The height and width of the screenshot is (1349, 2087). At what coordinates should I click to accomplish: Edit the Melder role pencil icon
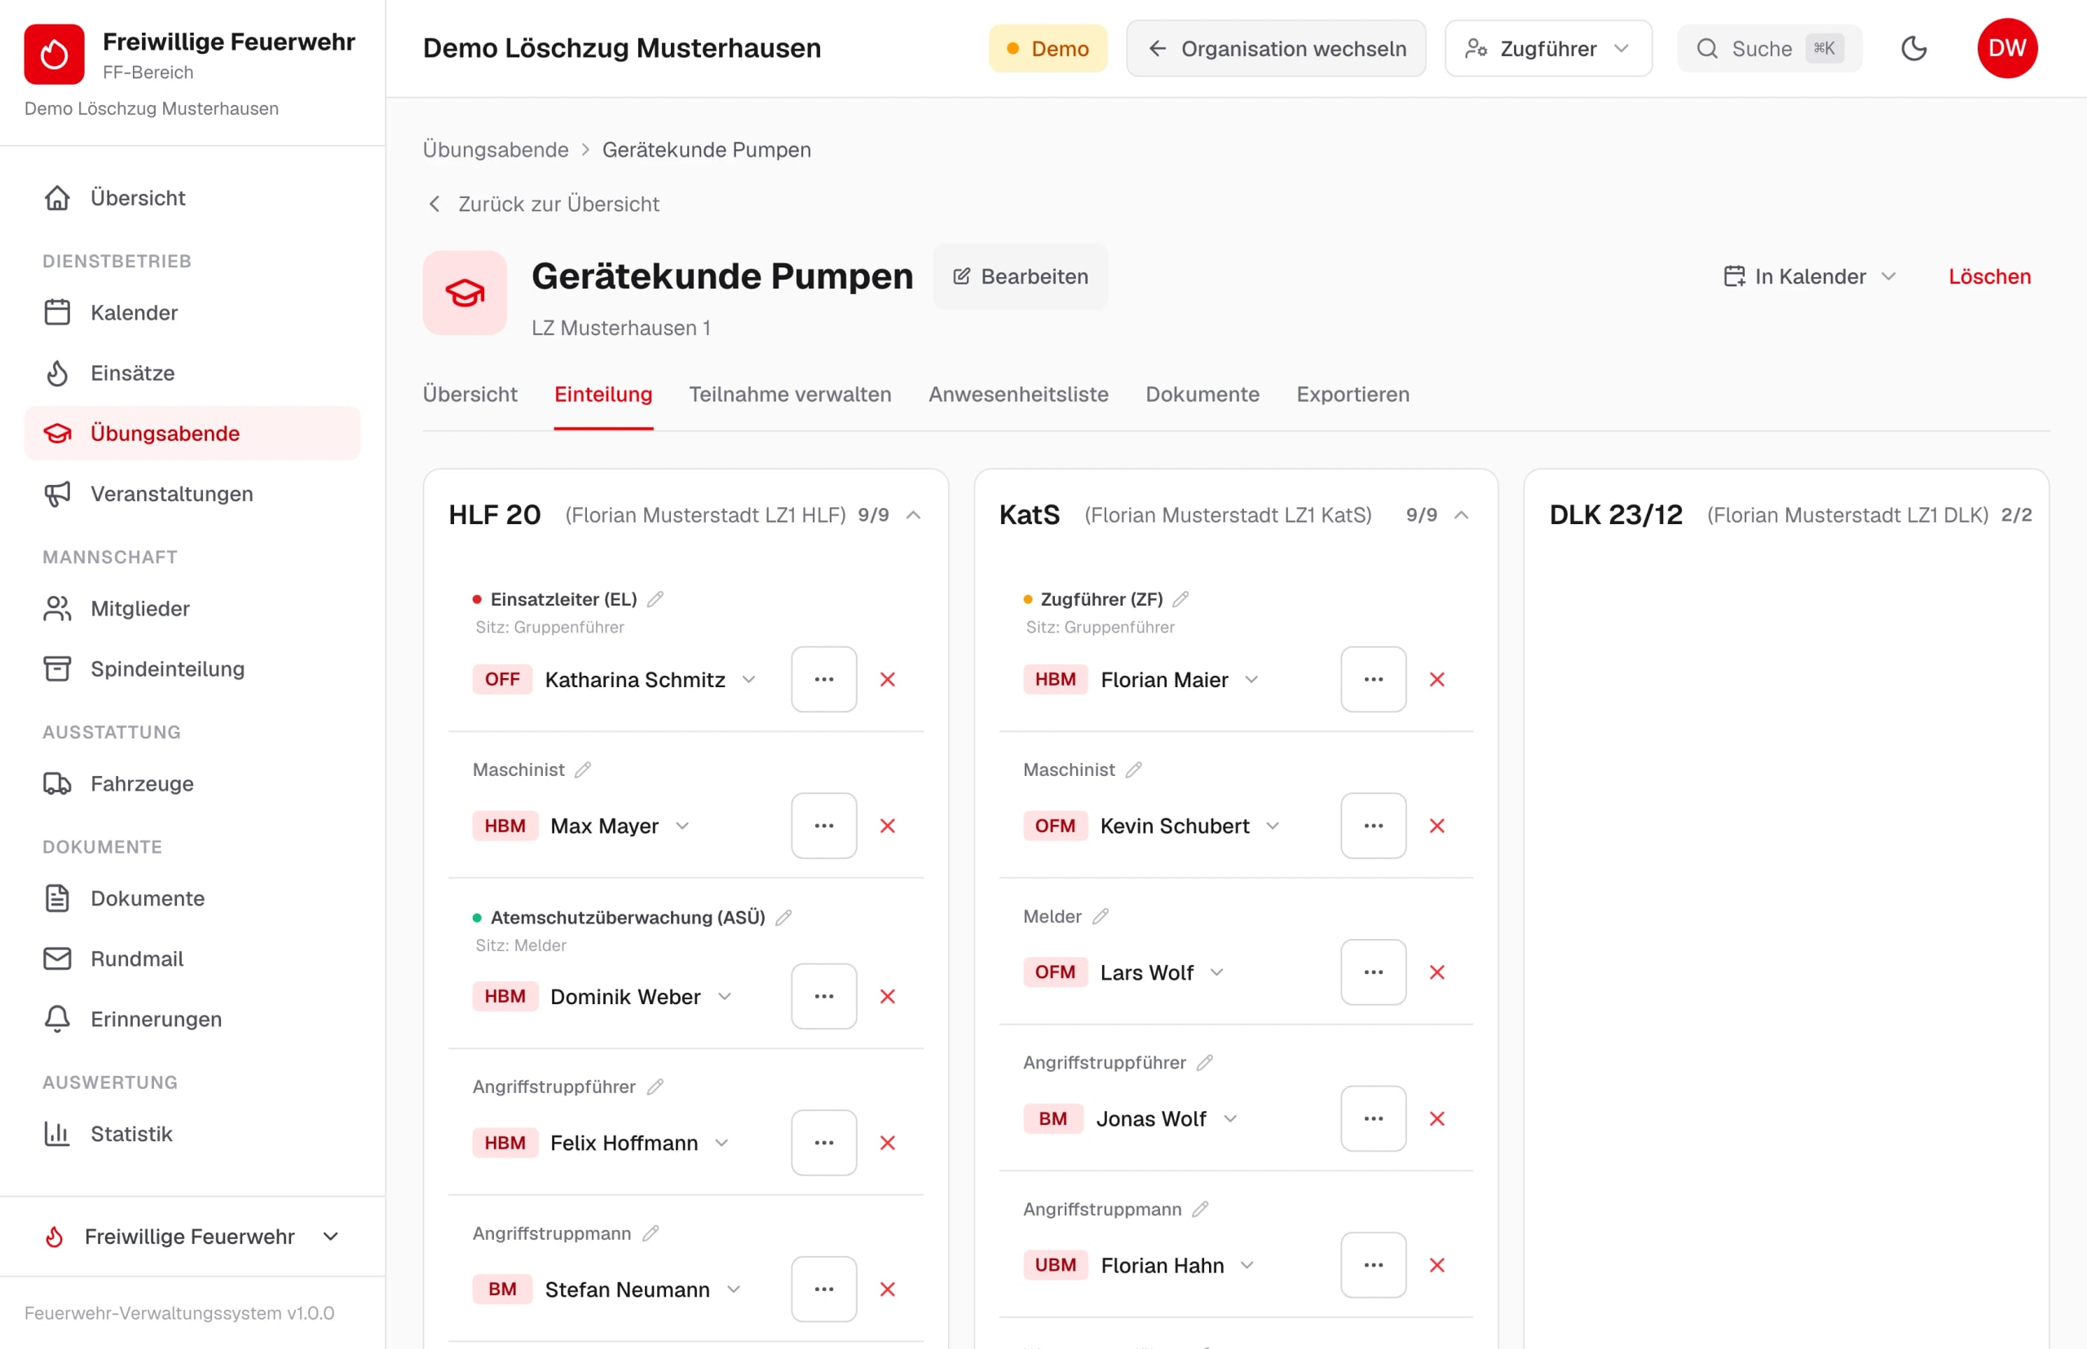[1101, 916]
